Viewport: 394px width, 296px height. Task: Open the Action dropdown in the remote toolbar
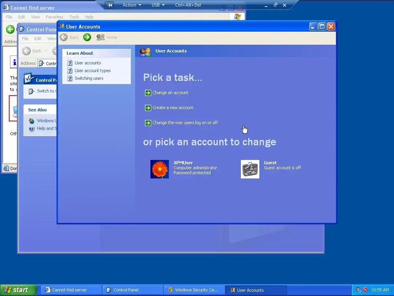click(132, 5)
